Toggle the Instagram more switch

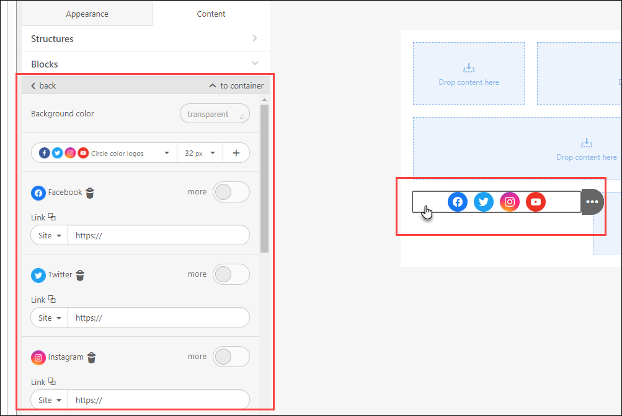click(x=231, y=357)
